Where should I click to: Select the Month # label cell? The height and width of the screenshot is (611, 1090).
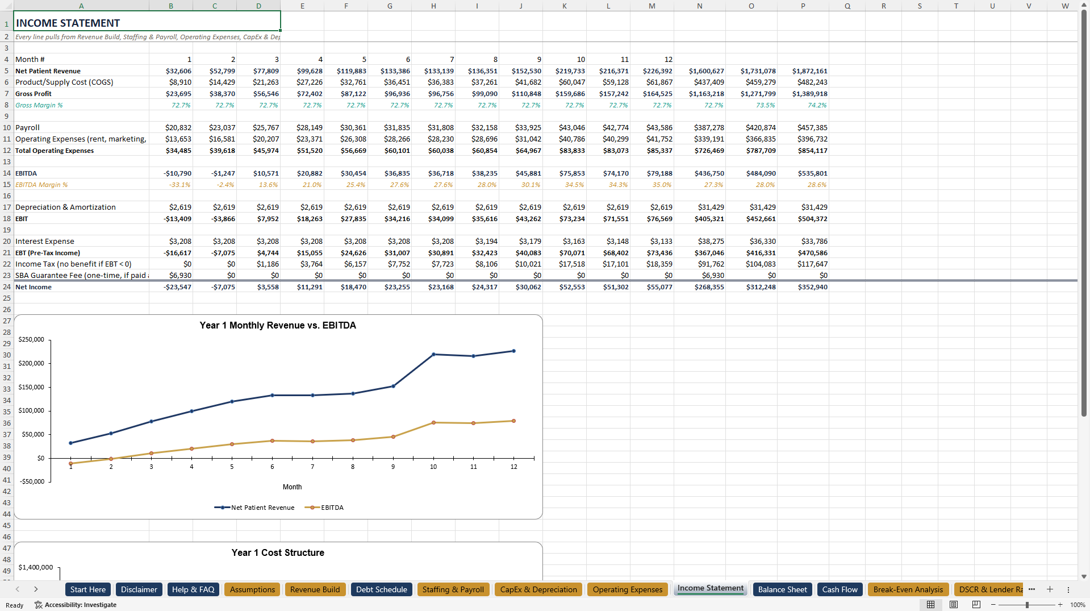(81, 59)
